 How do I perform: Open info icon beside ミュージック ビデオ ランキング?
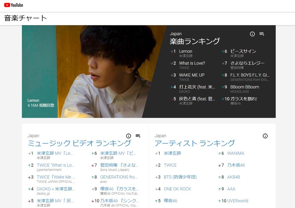pos(128,136)
